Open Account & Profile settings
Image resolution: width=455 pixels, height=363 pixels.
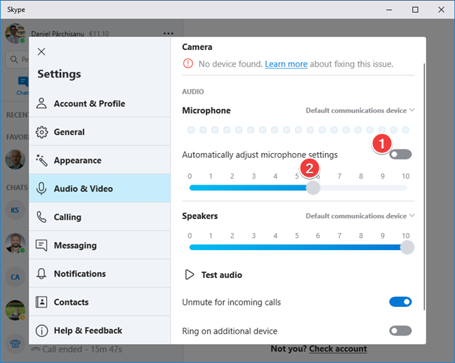pos(100,103)
